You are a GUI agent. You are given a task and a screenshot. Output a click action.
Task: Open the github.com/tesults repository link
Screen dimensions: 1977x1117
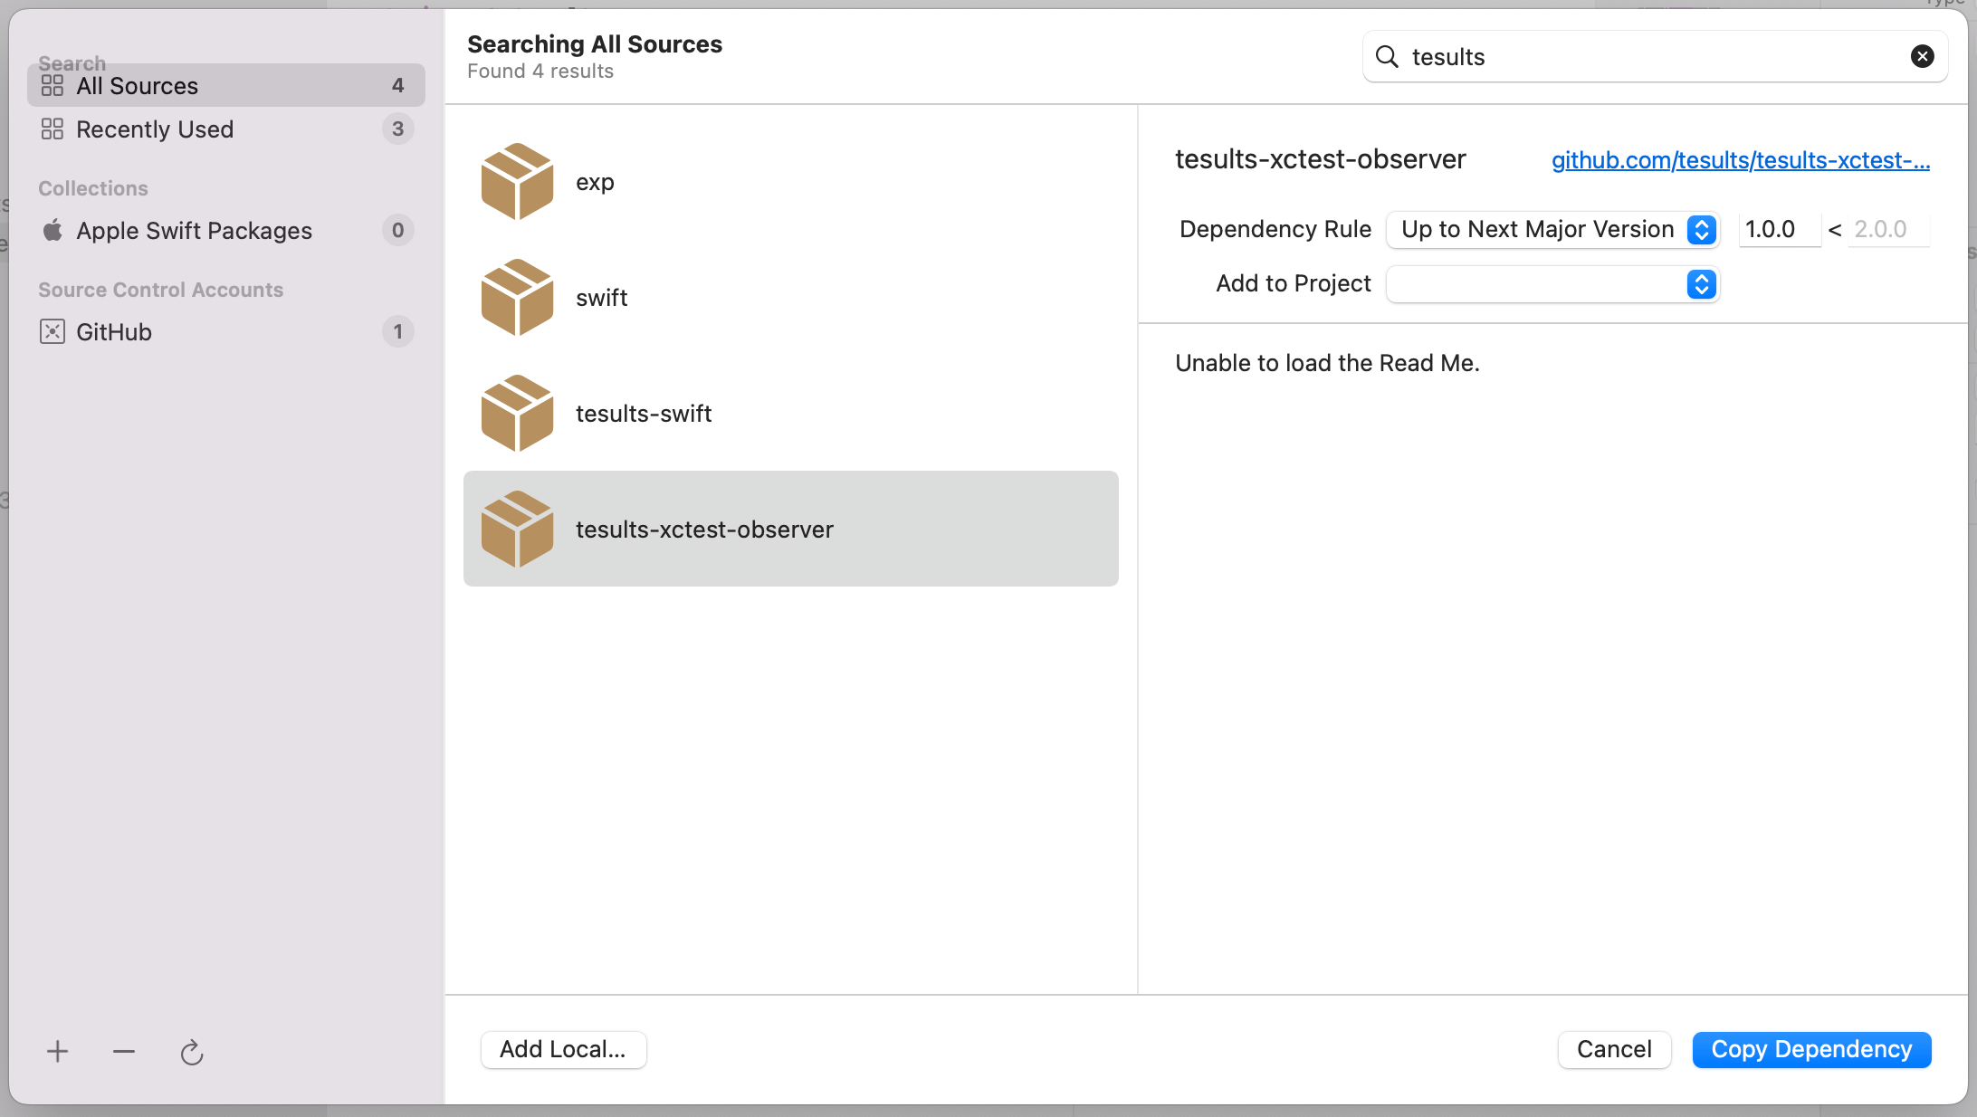(x=1741, y=160)
